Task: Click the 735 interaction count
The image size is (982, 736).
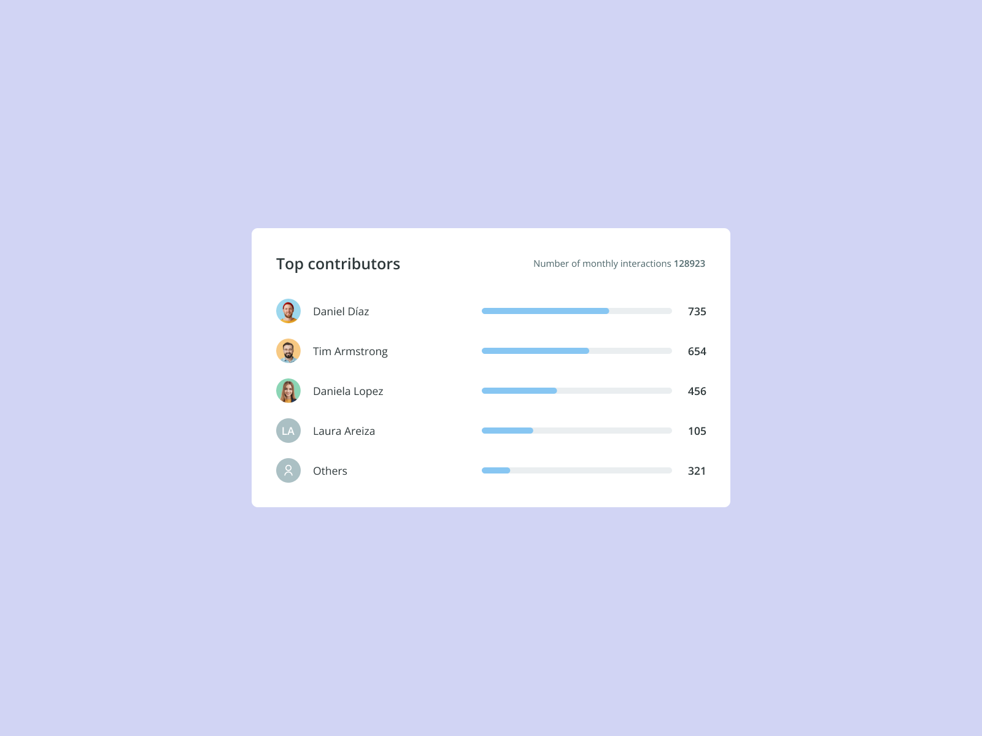Action: point(697,311)
